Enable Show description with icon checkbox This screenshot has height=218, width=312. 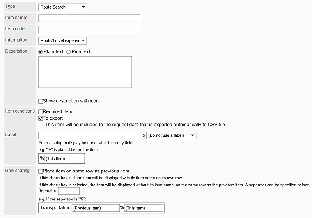click(x=41, y=101)
